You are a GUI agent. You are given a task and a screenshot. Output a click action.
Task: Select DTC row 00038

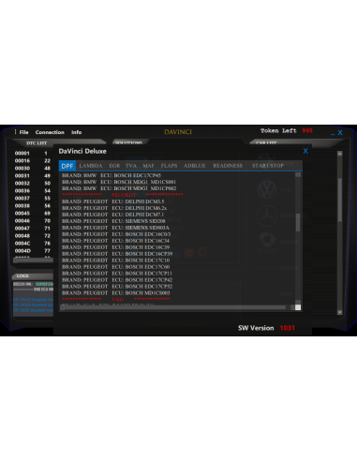33,206
